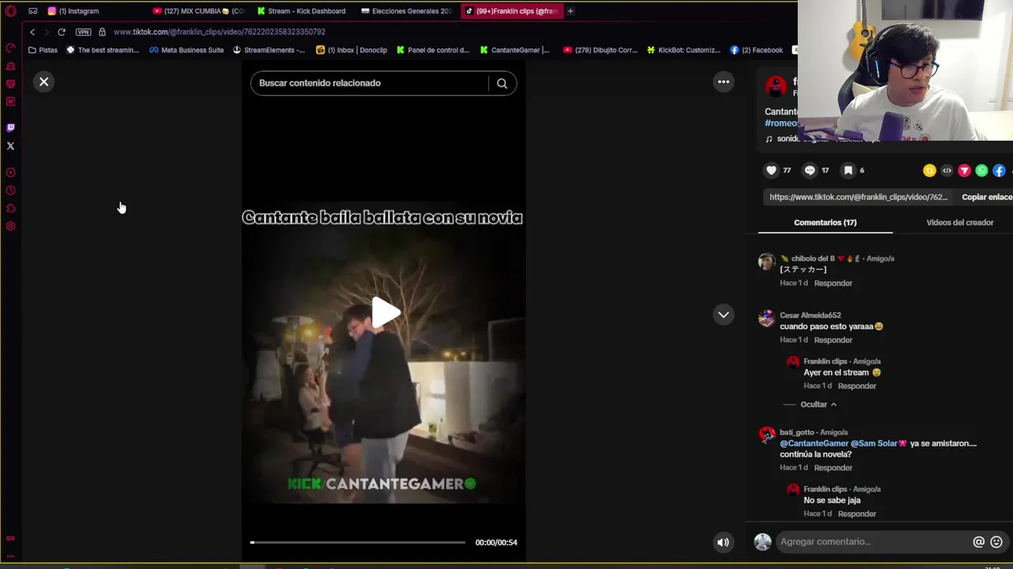This screenshot has width=1013, height=569.
Task: Open The best streamin... bookmark
Action: point(103,50)
